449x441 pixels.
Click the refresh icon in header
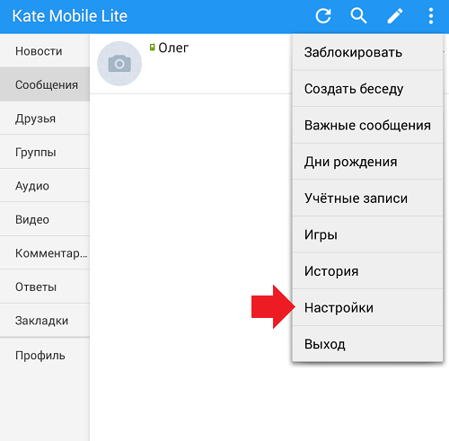323,16
